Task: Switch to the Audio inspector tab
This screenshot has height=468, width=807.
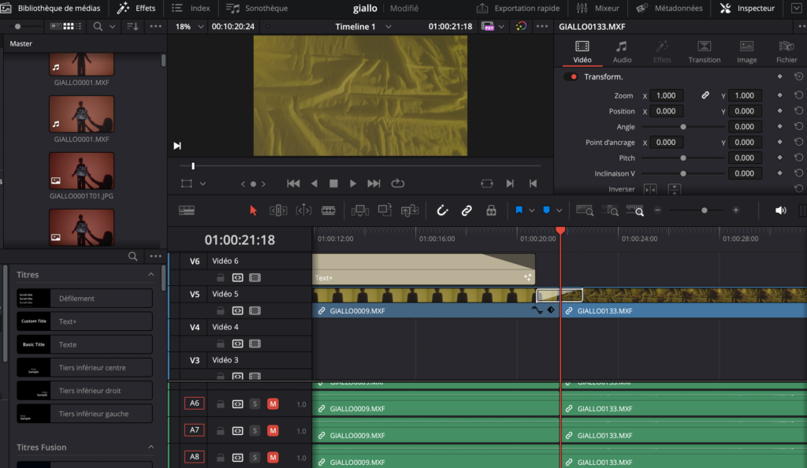Action: 622,52
